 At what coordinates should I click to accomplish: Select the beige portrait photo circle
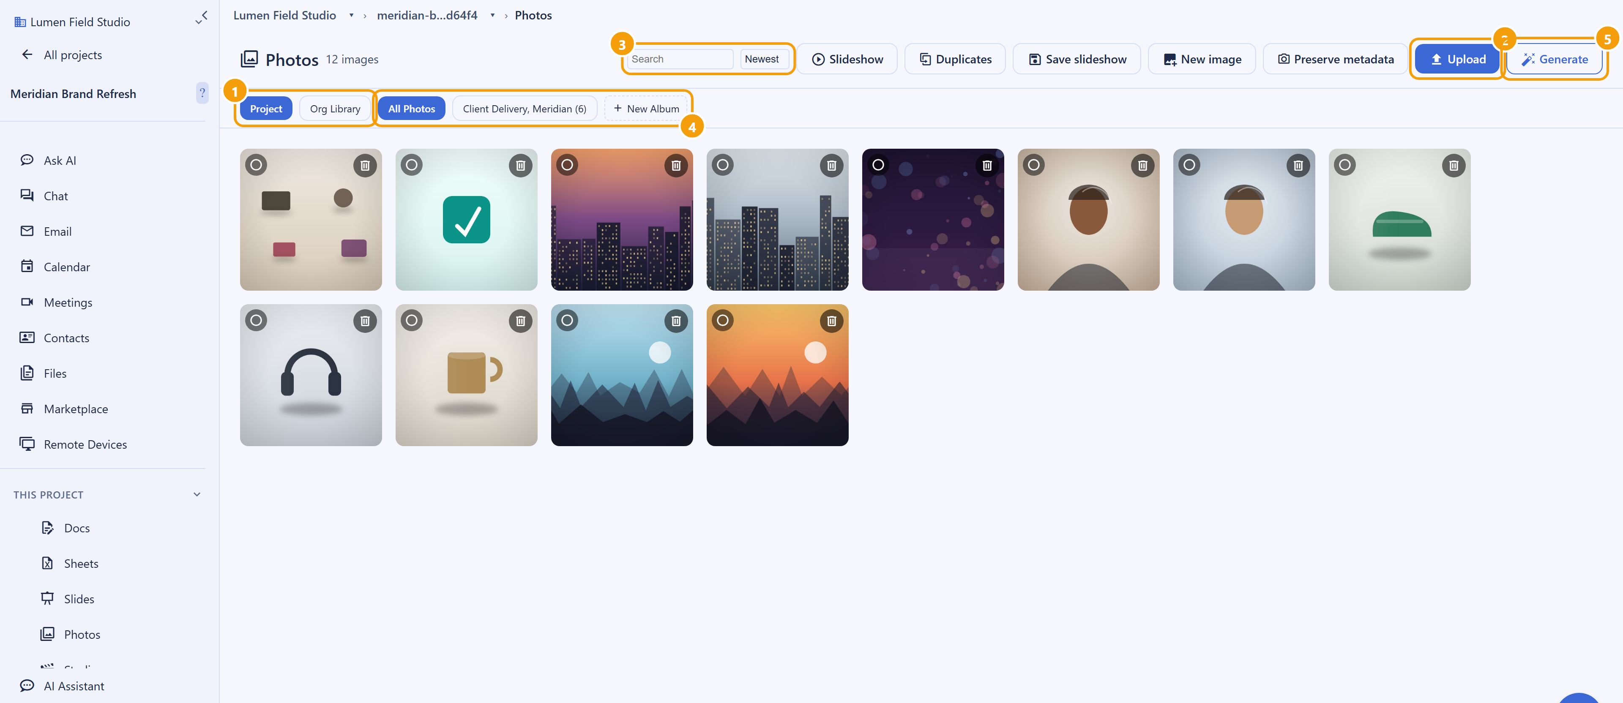pyautogui.click(x=1034, y=165)
